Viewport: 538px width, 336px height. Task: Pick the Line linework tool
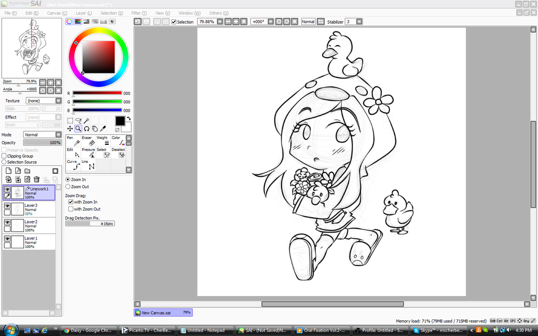[88, 165]
